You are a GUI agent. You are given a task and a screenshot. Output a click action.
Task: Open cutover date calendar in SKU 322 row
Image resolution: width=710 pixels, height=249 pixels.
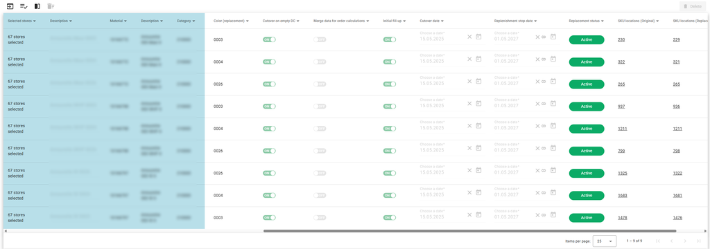click(478, 59)
